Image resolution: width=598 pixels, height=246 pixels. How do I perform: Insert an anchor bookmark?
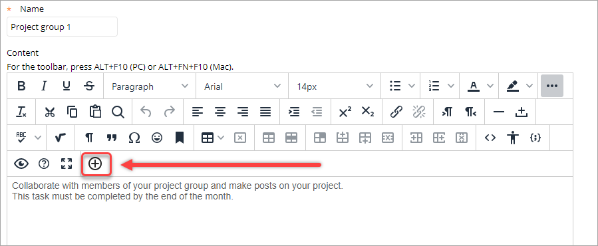tap(179, 138)
